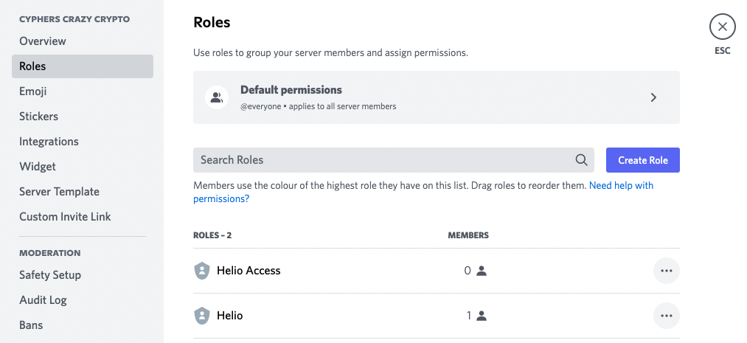This screenshot has width=747, height=343.
Task: Click the Helio role shield icon
Action: pyautogui.click(x=201, y=316)
